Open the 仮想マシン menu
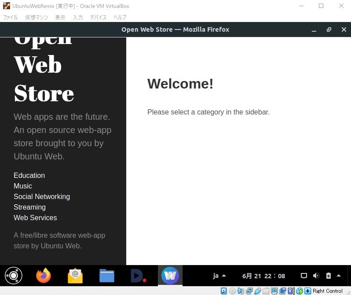Screen dimensions: 351x295 37,17
